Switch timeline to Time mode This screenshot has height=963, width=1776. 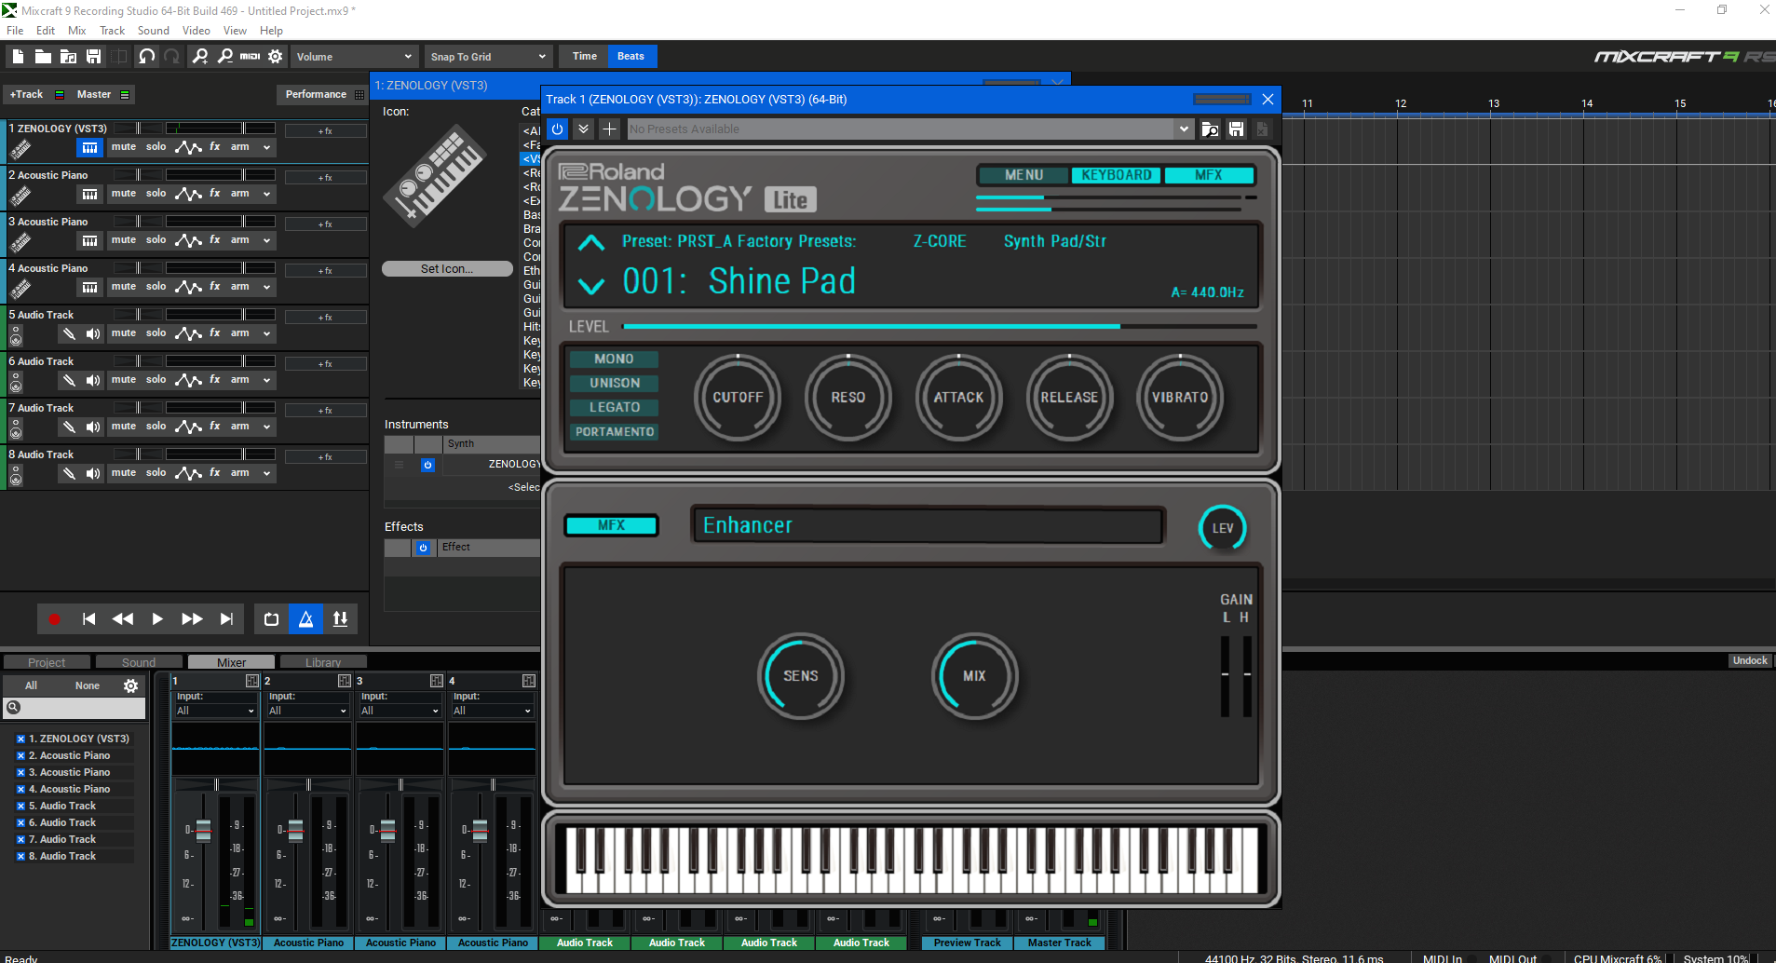point(584,56)
